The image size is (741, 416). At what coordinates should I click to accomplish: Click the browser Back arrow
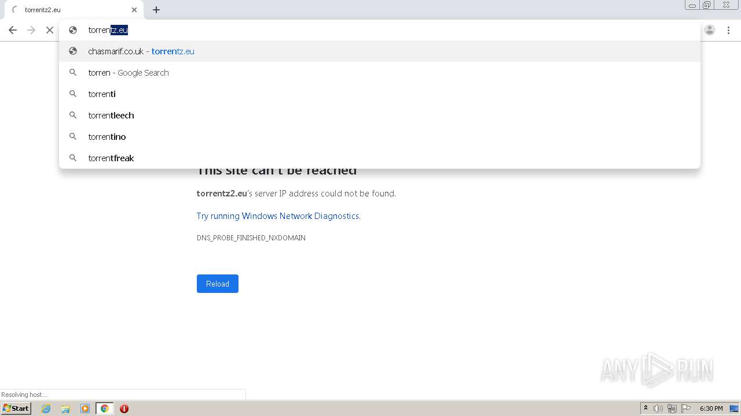coord(13,30)
